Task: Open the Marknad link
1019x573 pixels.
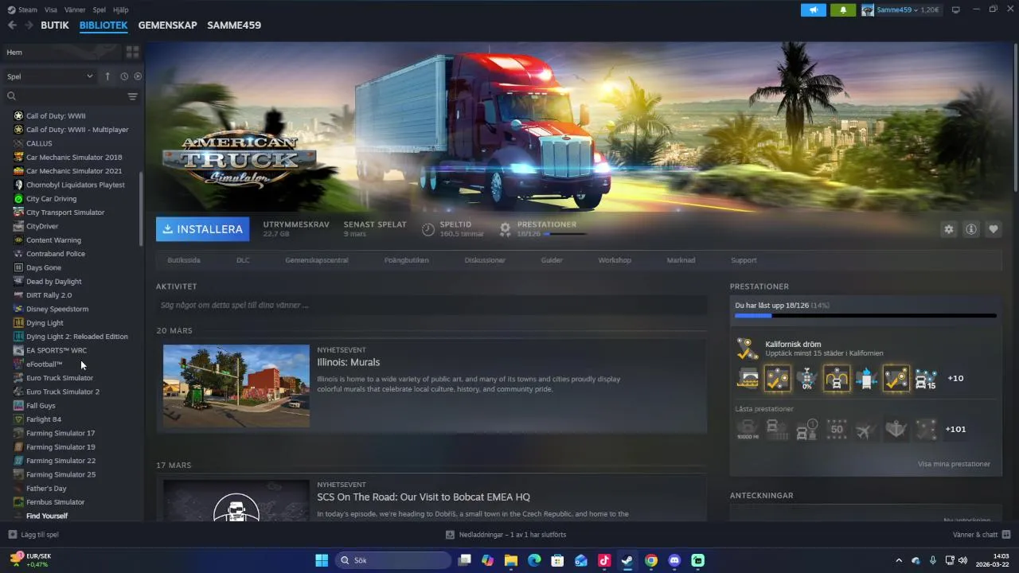Action: pyautogui.click(x=681, y=260)
